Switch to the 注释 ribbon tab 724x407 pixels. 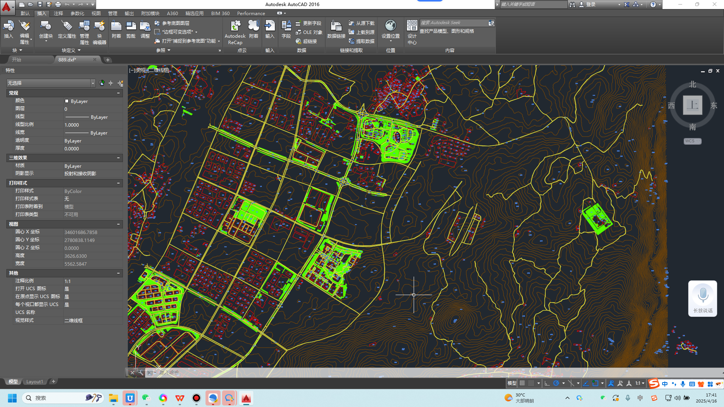58,13
